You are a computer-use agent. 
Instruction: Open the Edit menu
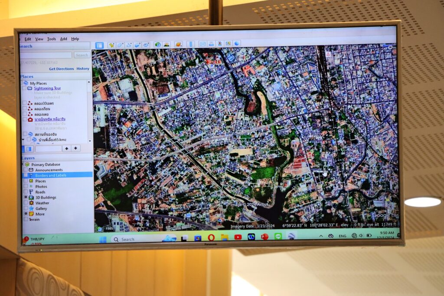pyautogui.click(x=28, y=39)
